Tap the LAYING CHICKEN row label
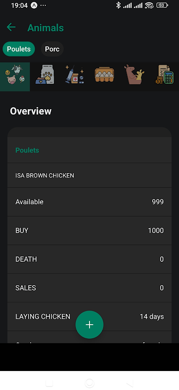Screen dimensions: 179x390 (x=43, y=316)
